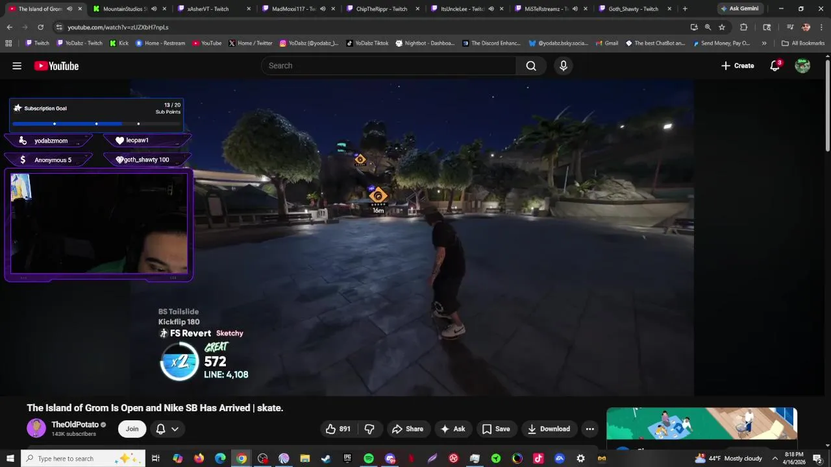
Task: Open TheOldPotato channel avatar
Action: [x=36, y=428]
